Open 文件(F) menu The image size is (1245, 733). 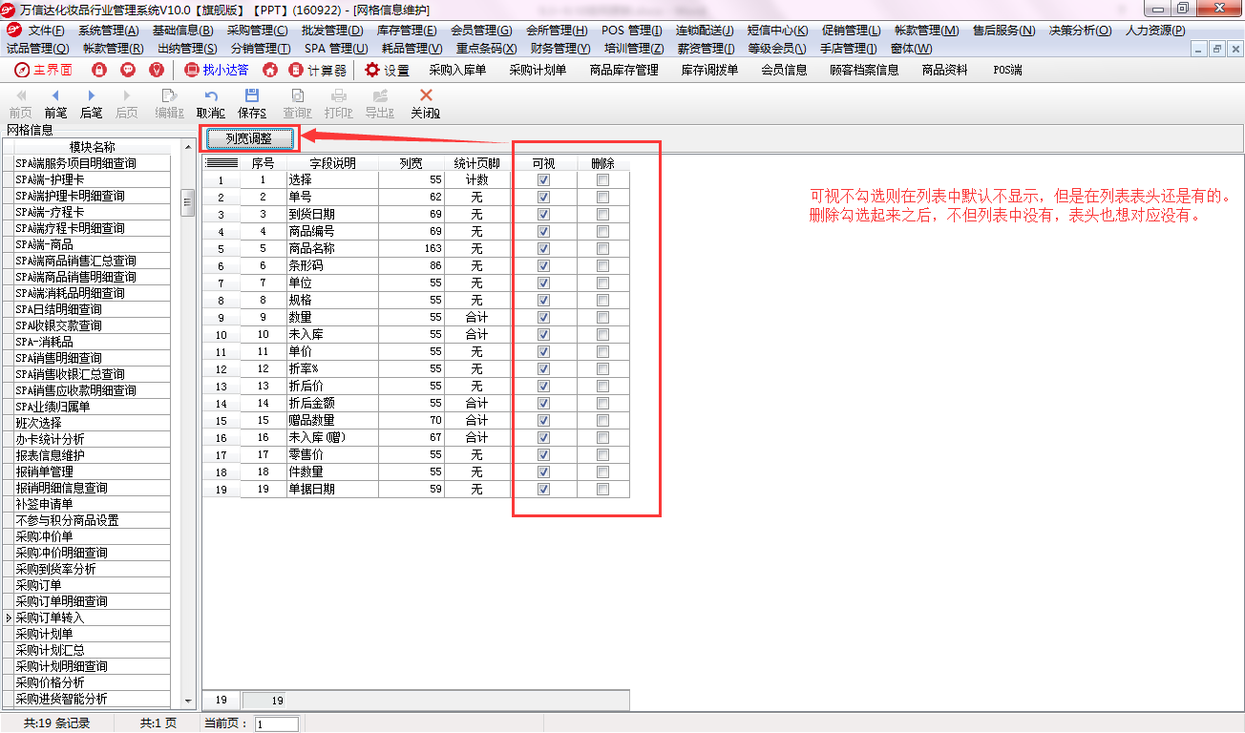pyautogui.click(x=46, y=31)
